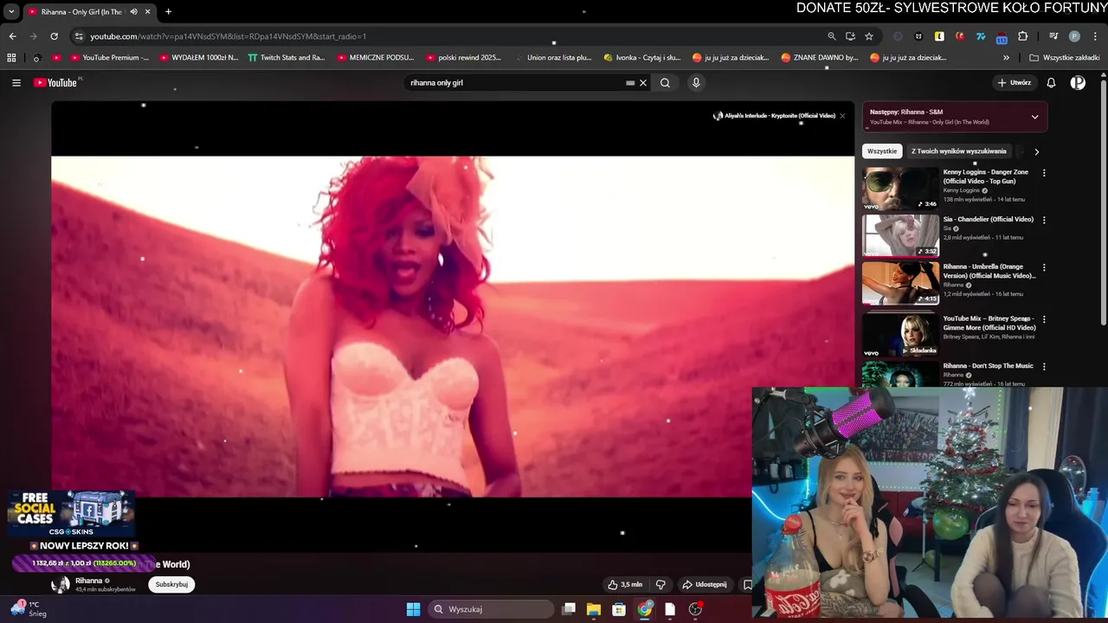Open the YouTube hamburger guide menu
Screen dimensions: 1108x623
16,83
